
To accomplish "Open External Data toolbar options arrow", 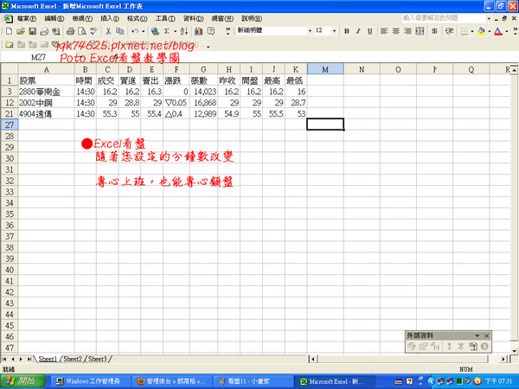I will click(477, 335).
